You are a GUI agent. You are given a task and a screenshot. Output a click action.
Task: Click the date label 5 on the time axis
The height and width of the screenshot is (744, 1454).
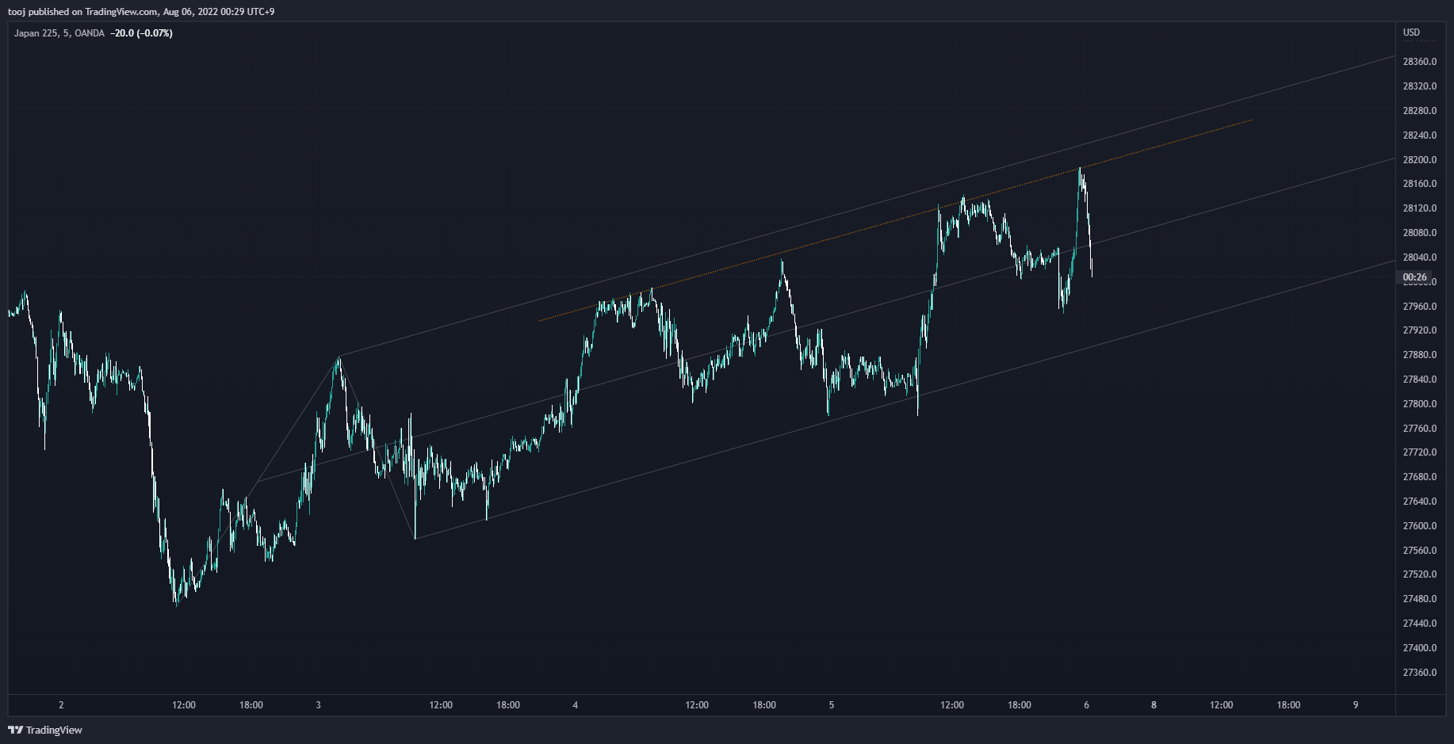[x=832, y=705]
